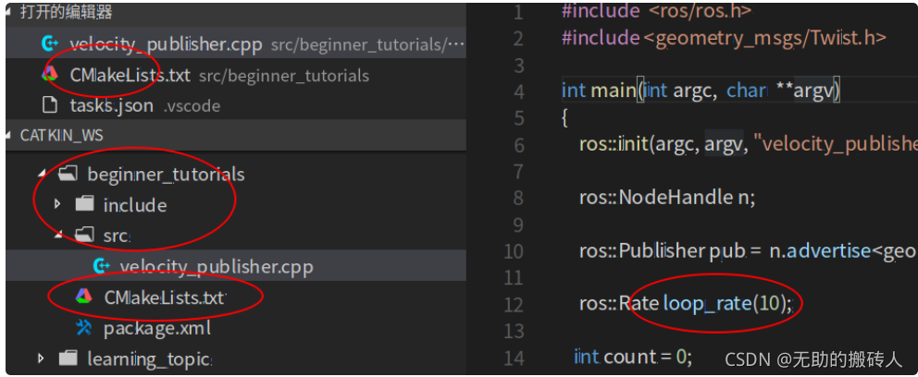
Task: Click the file icon beside tasks.json
Action: coord(51,104)
